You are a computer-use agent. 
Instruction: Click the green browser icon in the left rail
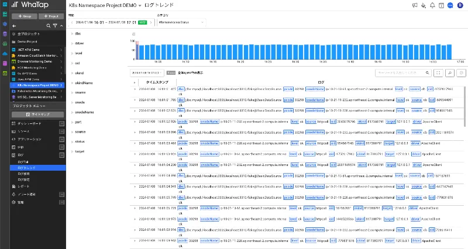click(5, 73)
